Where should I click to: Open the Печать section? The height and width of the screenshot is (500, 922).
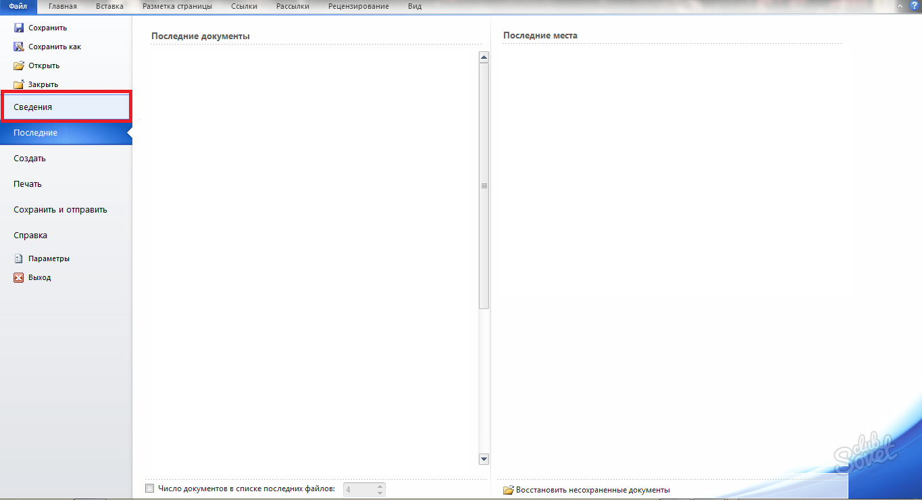pyautogui.click(x=28, y=184)
